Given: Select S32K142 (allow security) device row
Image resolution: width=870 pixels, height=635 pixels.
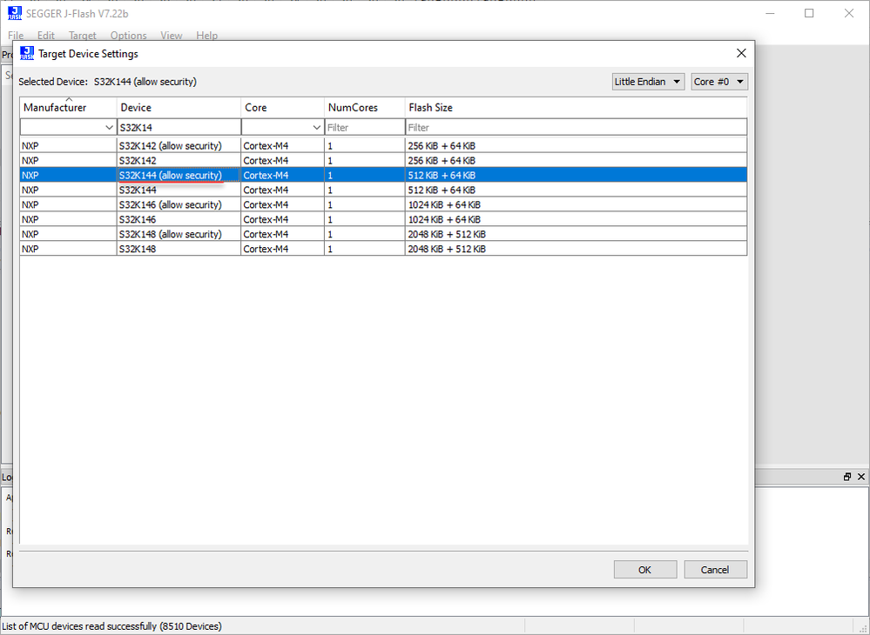Looking at the screenshot, I should pyautogui.click(x=383, y=146).
